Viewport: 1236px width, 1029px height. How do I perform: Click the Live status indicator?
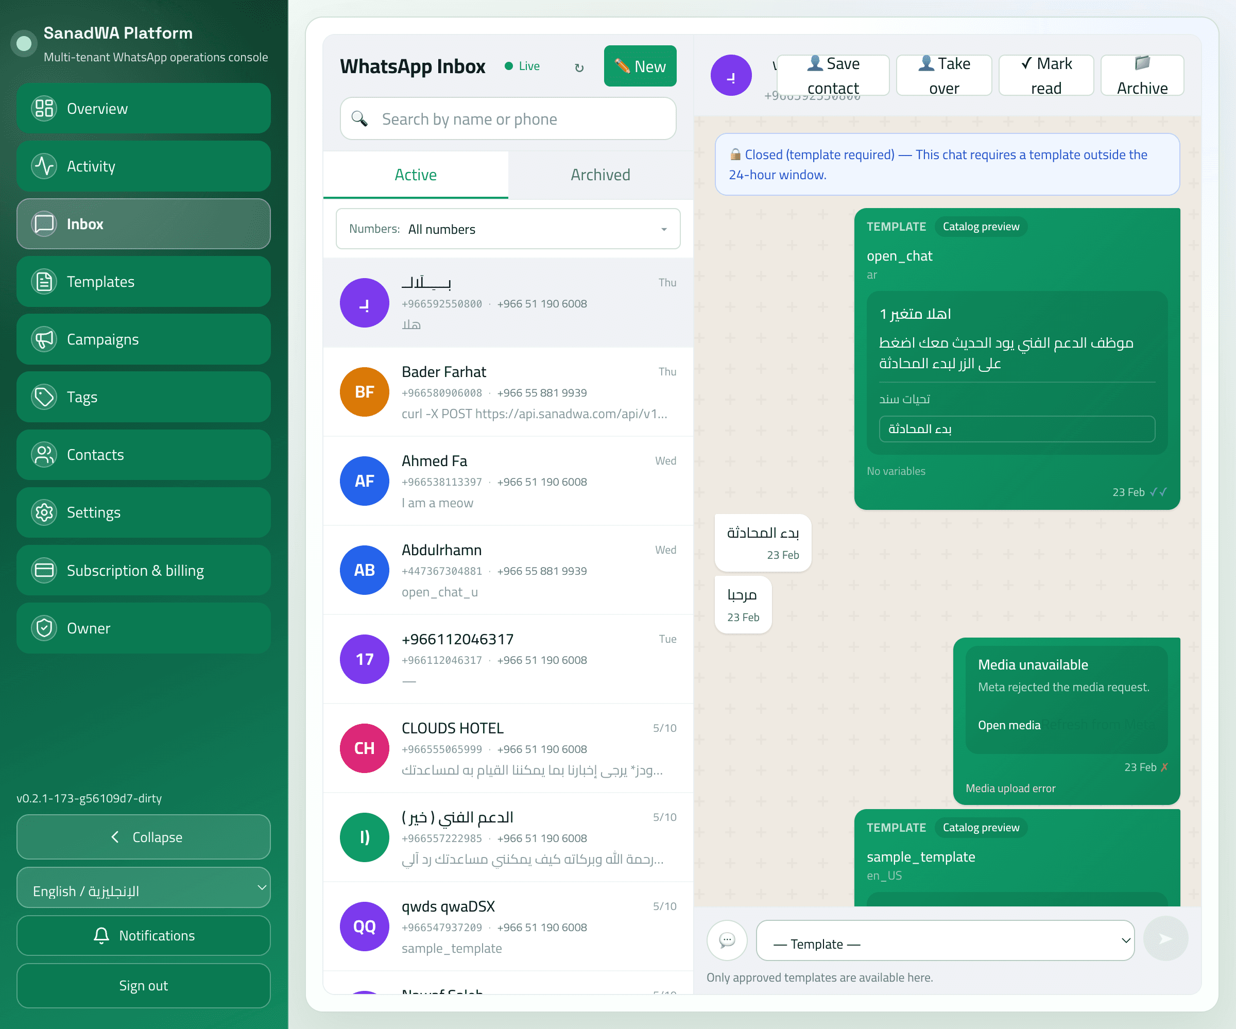(522, 66)
